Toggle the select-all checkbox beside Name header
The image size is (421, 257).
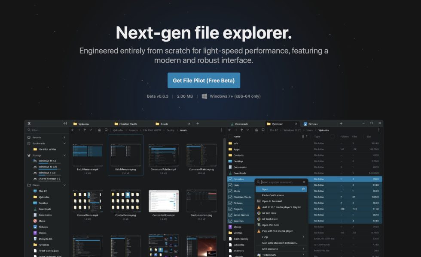(230, 137)
